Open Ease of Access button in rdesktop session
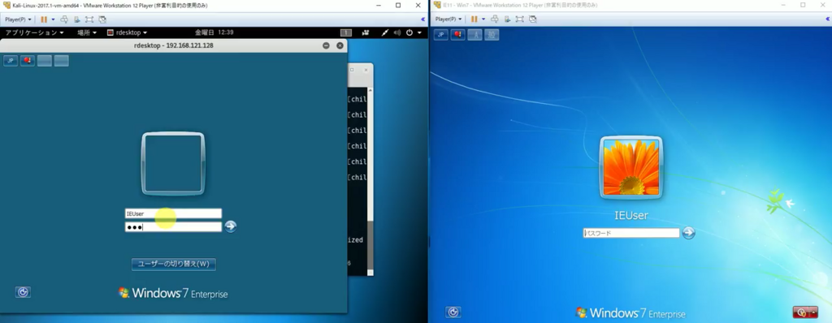The height and width of the screenshot is (323, 832). coord(23,292)
